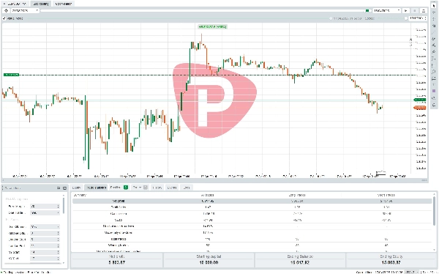Select the Net profit row in statistics table
The image size is (439, 274).
coord(252,201)
